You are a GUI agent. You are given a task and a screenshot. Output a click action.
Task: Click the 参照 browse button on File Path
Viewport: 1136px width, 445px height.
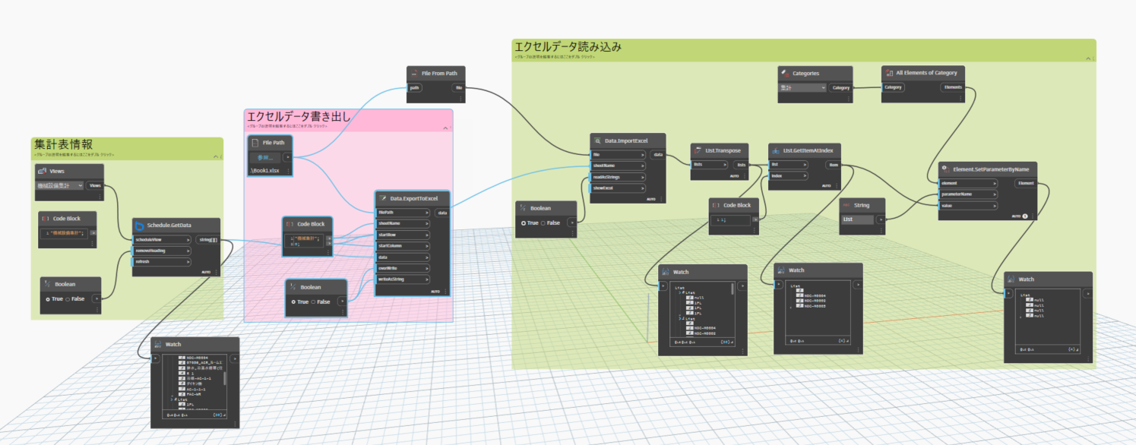pyautogui.click(x=265, y=157)
